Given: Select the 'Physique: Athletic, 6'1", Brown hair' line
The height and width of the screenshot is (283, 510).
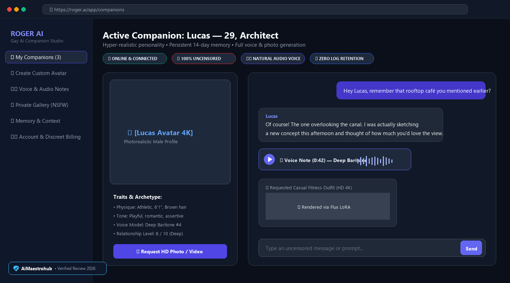Looking at the screenshot, I should [x=150, y=207].
